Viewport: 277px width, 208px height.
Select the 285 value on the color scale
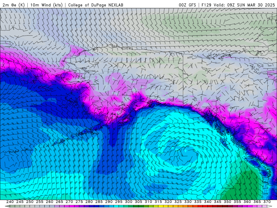(99, 202)
